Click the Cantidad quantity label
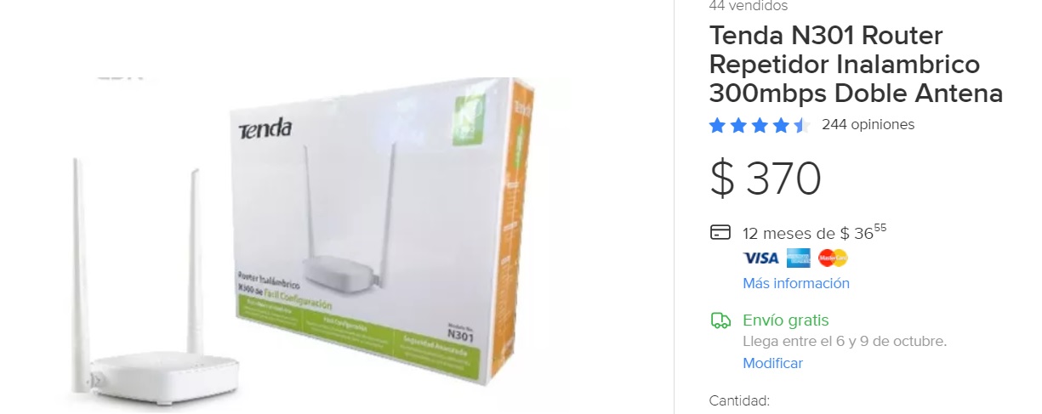The image size is (1042, 414). pyautogui.click(x=739, y=400)
